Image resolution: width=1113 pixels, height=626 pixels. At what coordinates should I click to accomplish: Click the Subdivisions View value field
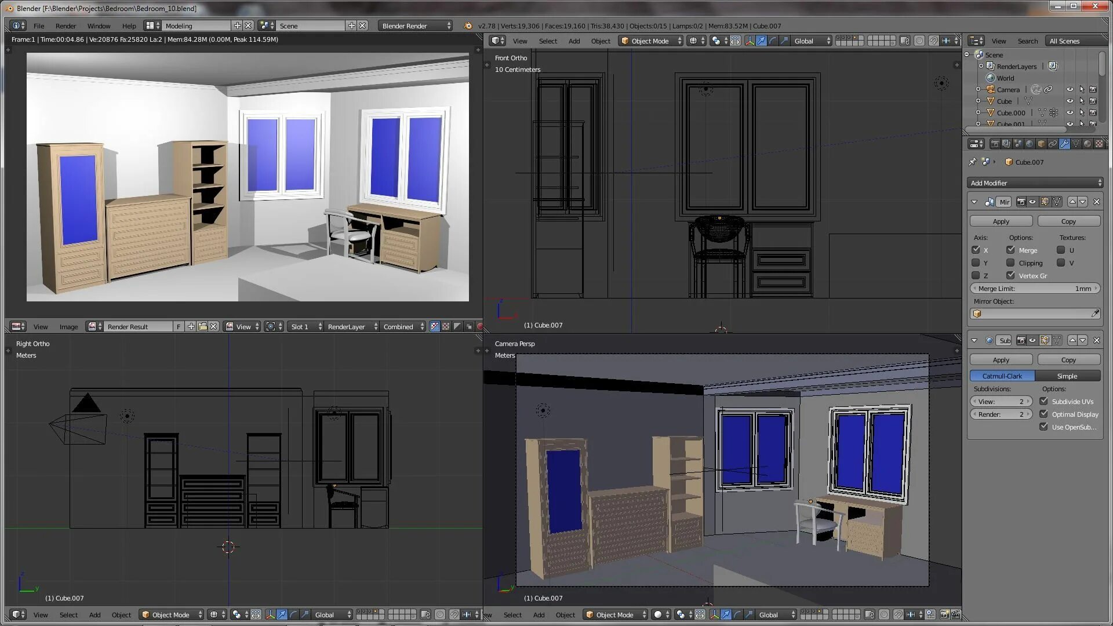pos(1001,401)
